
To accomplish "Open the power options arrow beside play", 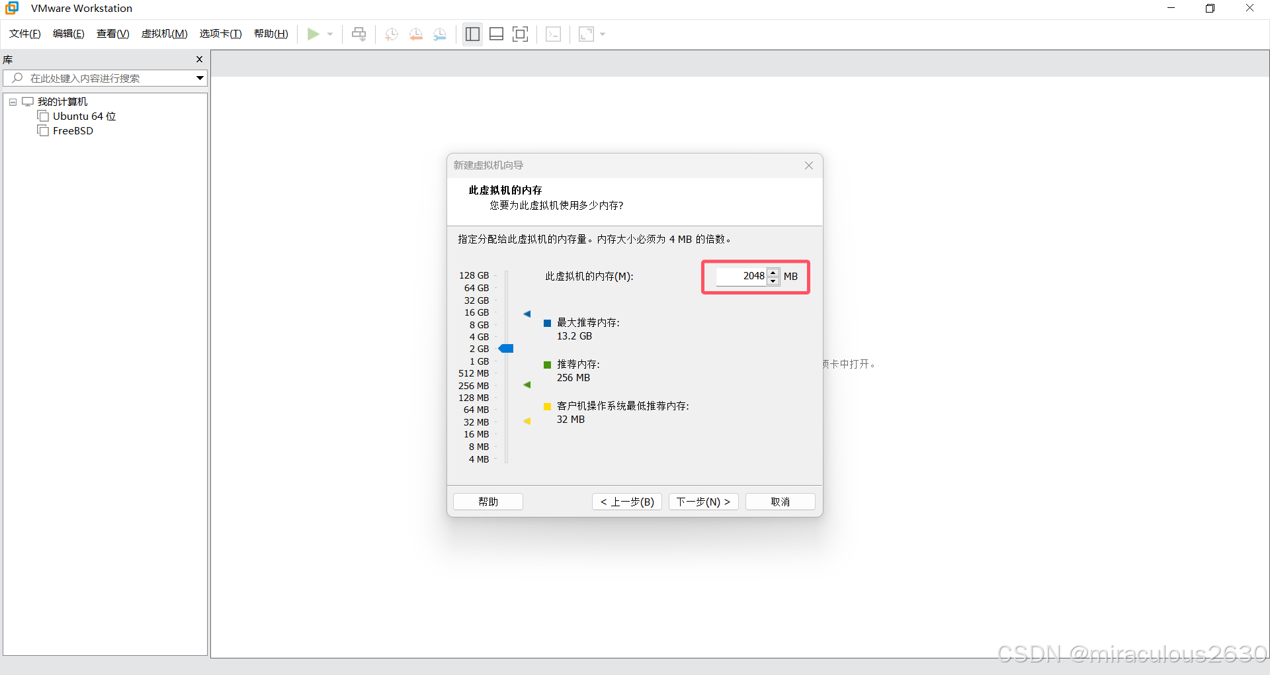I will click(x=330, y=34).
